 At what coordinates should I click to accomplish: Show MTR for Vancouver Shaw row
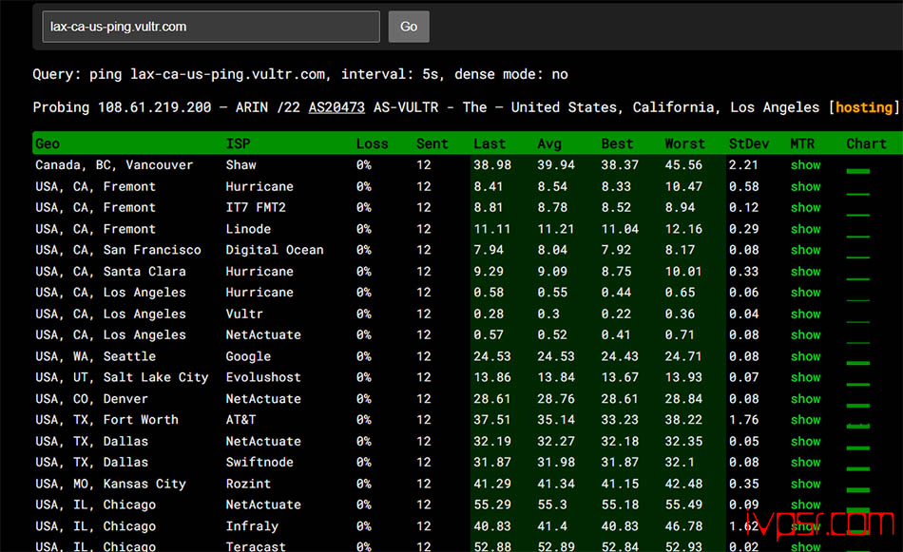[x=805, y=165]
